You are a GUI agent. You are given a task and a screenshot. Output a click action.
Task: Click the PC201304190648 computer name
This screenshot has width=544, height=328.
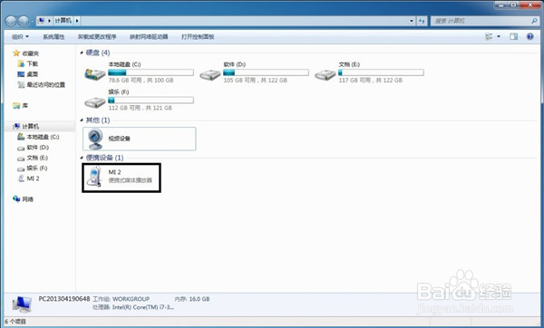click(64, 298)
